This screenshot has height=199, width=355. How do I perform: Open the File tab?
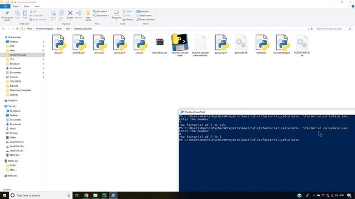(5, 6)
